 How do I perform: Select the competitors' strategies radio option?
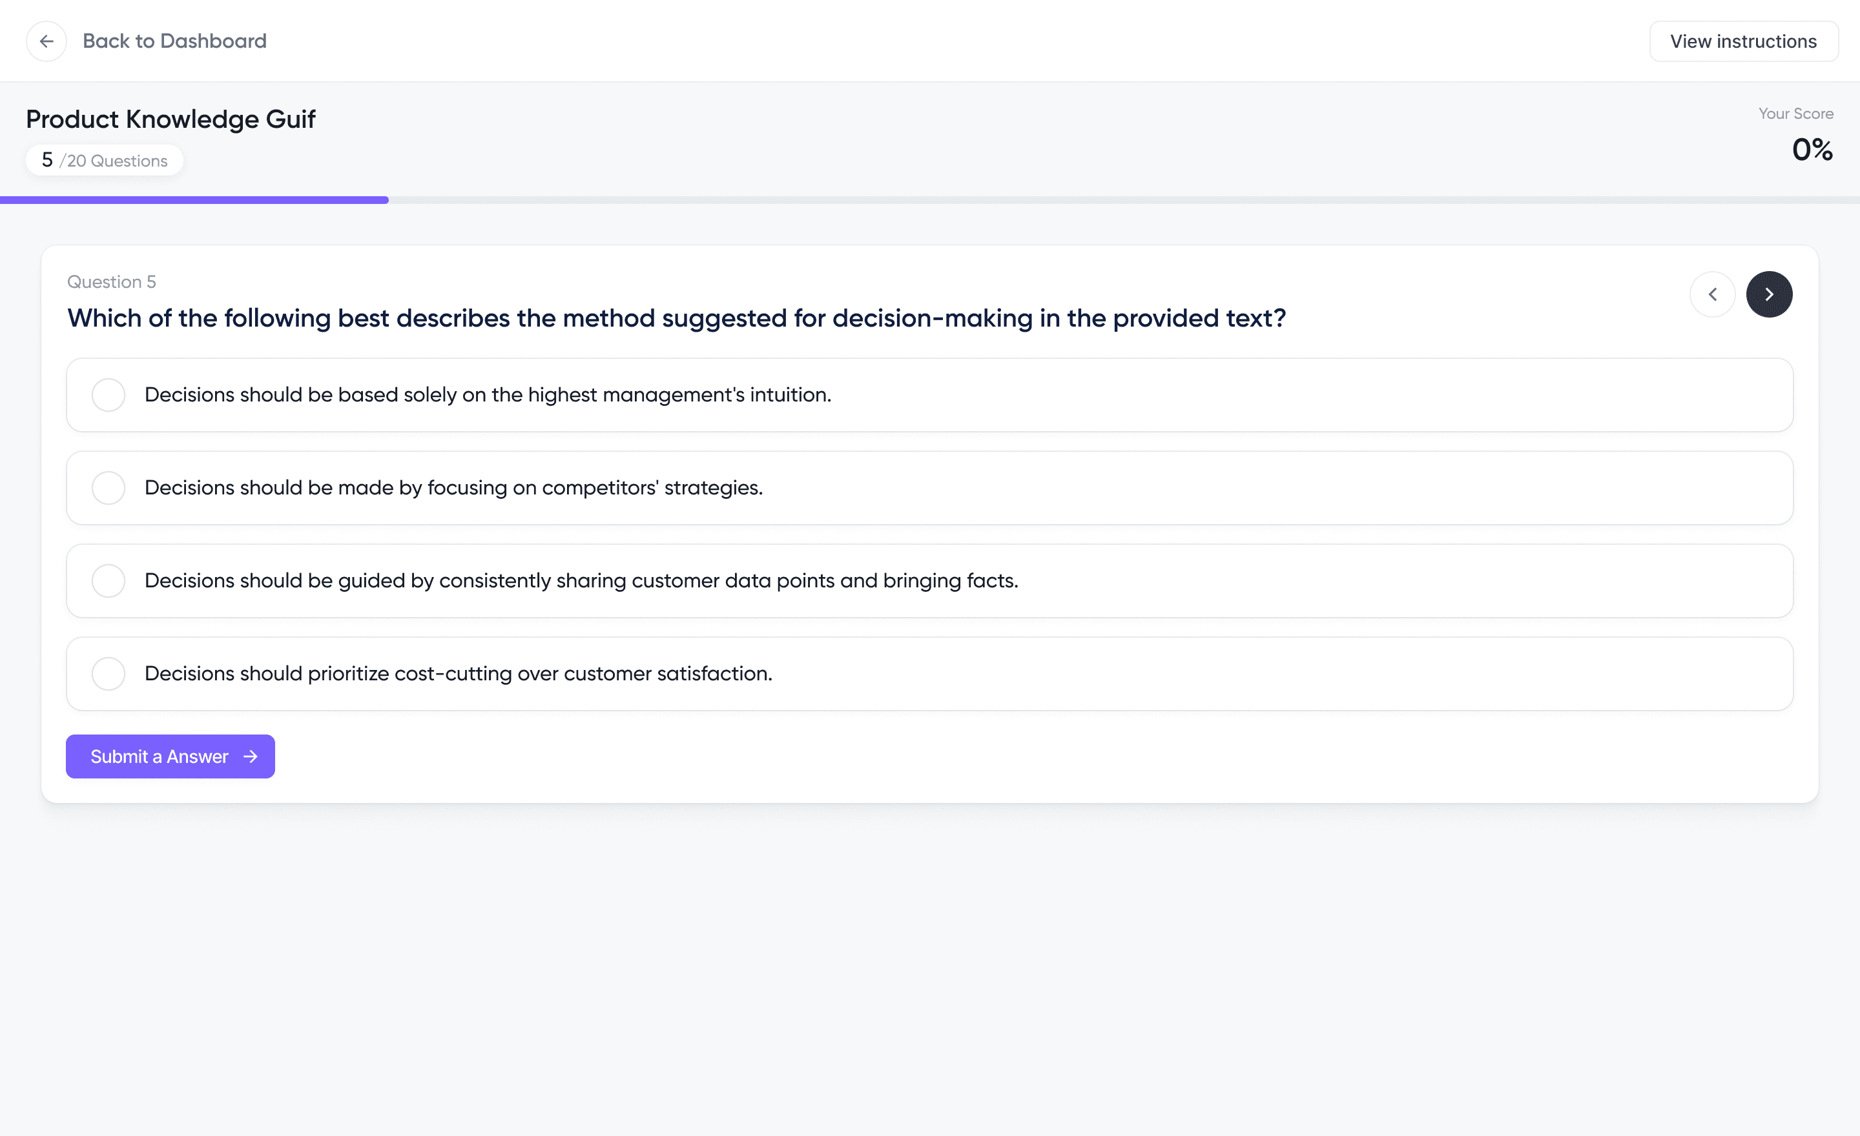coord(108,488)
